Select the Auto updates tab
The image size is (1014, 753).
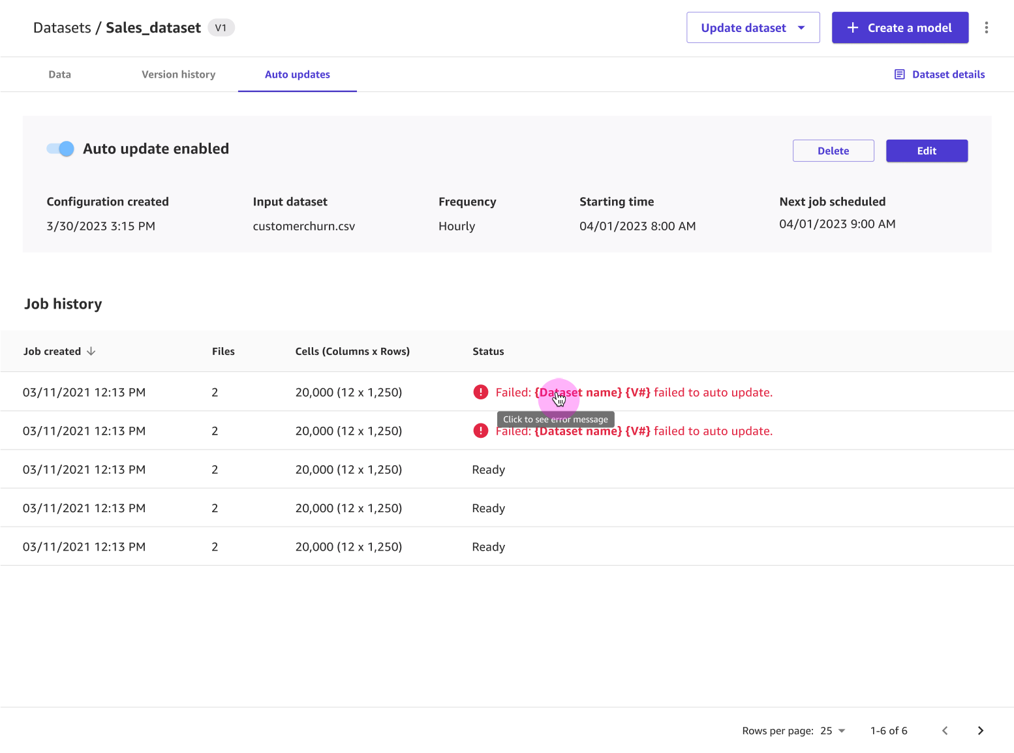[x=297, y=74]
